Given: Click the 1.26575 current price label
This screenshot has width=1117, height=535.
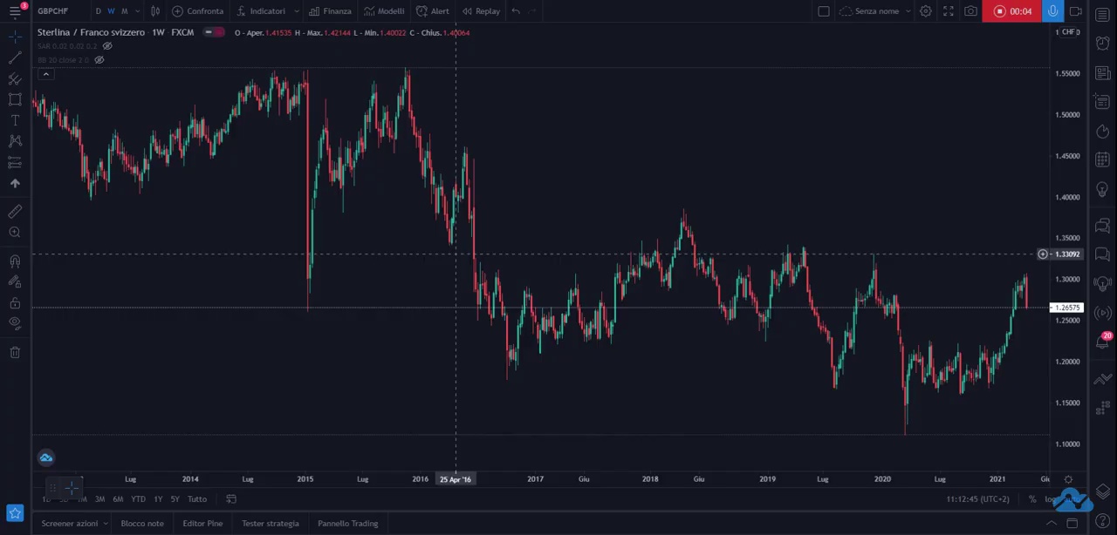Looking at the screenshot, I should [x=1068, y=308].
